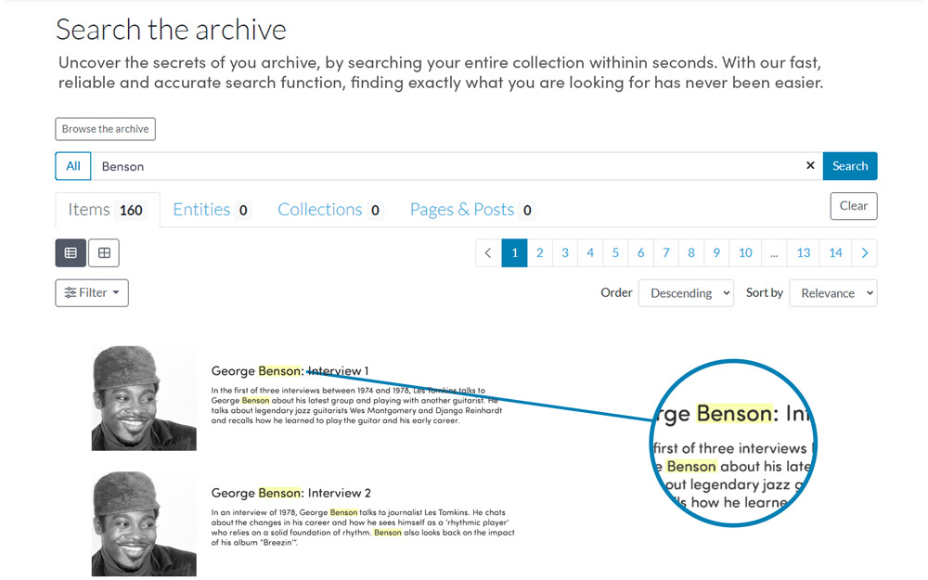Open the Sort by Relevance dropdown
This screenshot has height=580, width=928.
(832, 293)
